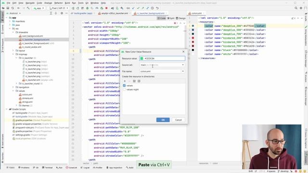The image size is (308, 173).
Task: Open IDE settings gear at top right
Action: pyautogui.click(x=301, y=8)
